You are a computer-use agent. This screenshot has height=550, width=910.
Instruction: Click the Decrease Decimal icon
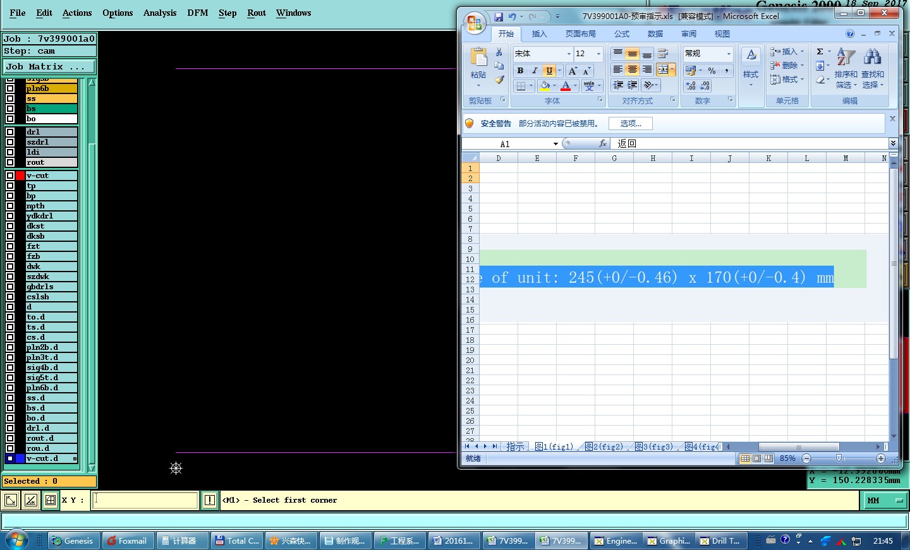705,86
